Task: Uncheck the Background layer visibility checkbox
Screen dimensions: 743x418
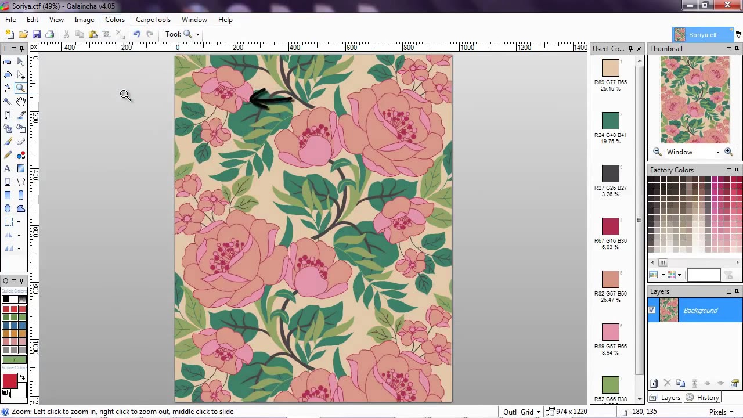Action: 652,311
